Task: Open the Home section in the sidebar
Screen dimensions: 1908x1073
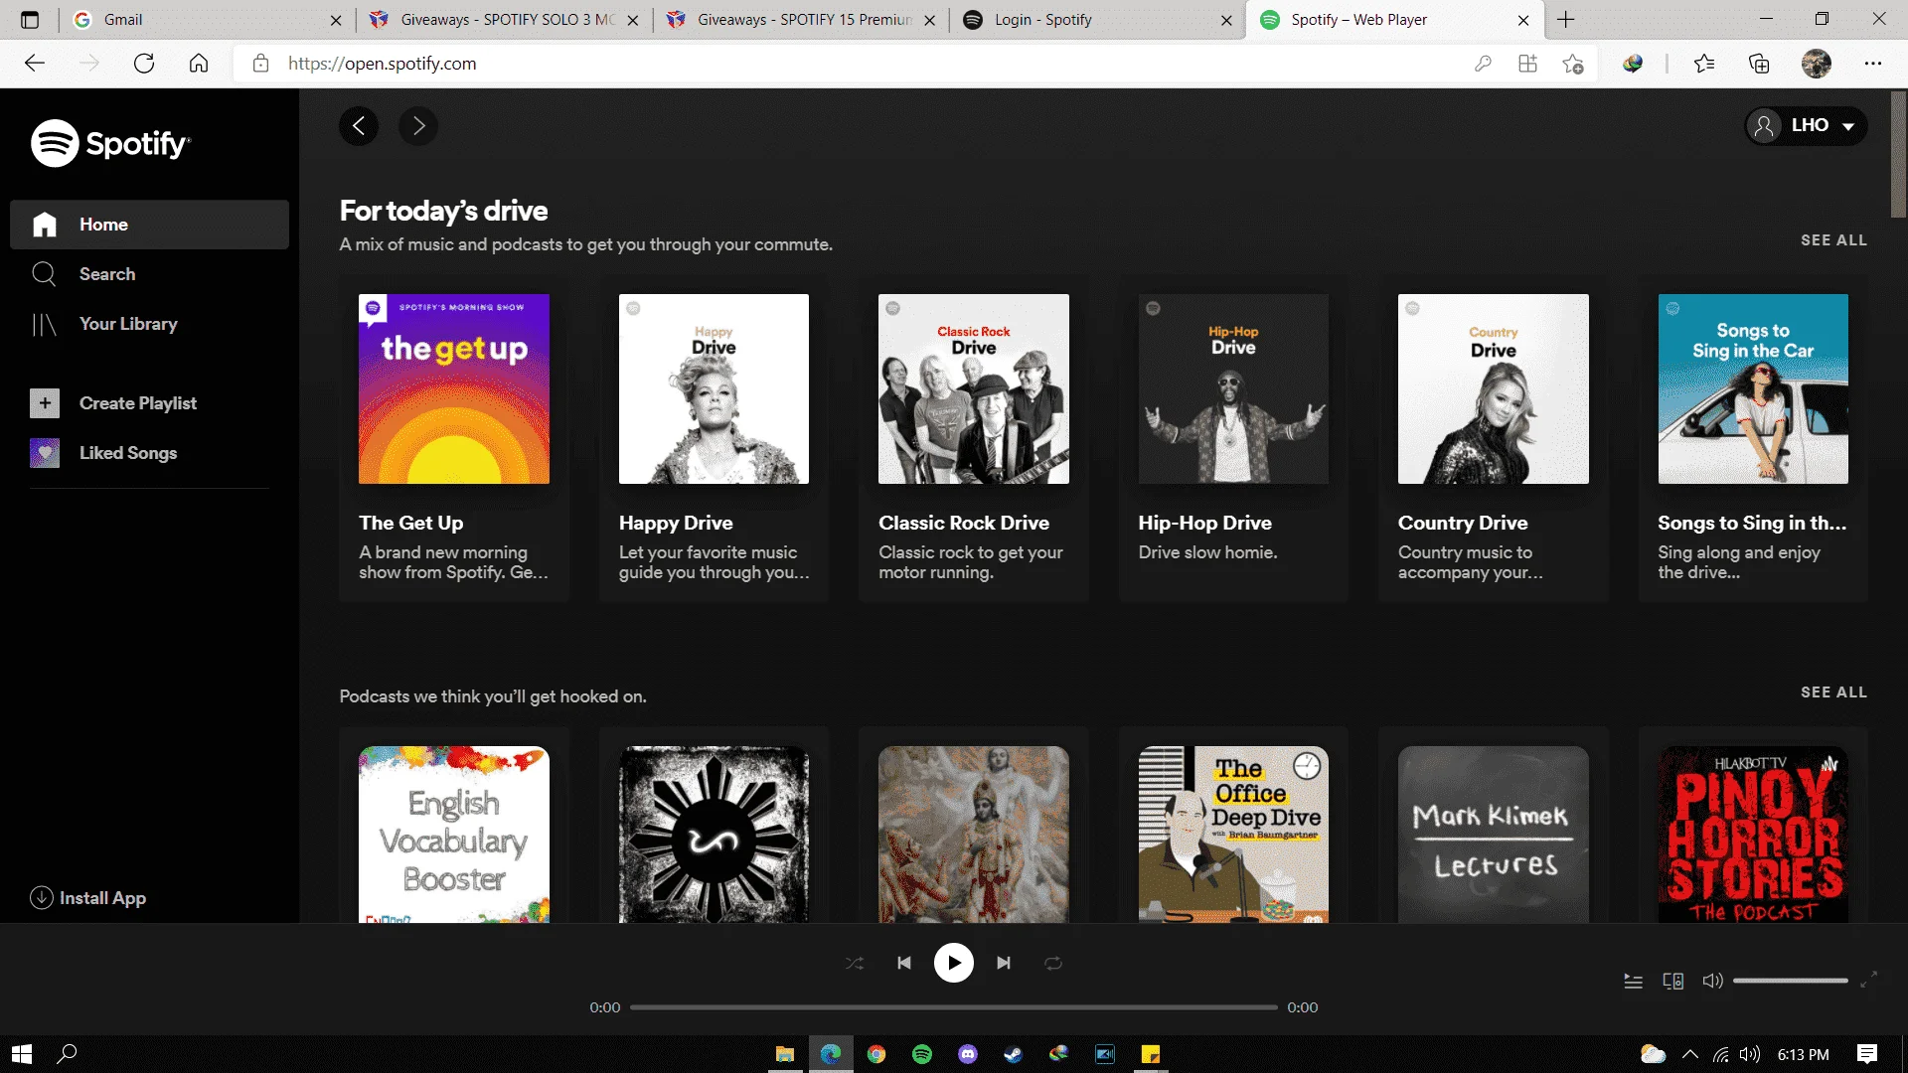Action: coord(149,225)
